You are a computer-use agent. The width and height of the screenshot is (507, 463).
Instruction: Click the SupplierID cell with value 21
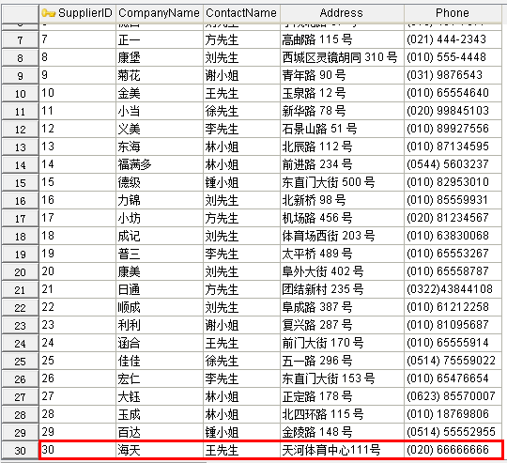[77, 289]
